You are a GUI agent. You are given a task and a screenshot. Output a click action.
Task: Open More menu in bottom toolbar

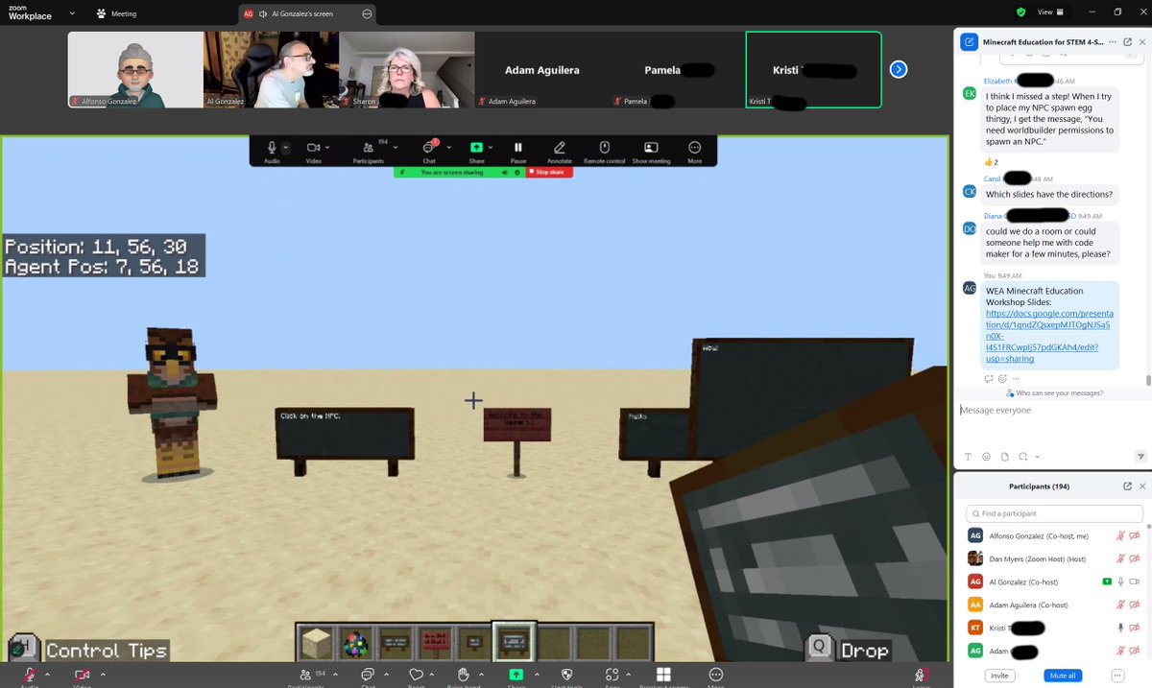pyautogui.click(x=715, y=675)
